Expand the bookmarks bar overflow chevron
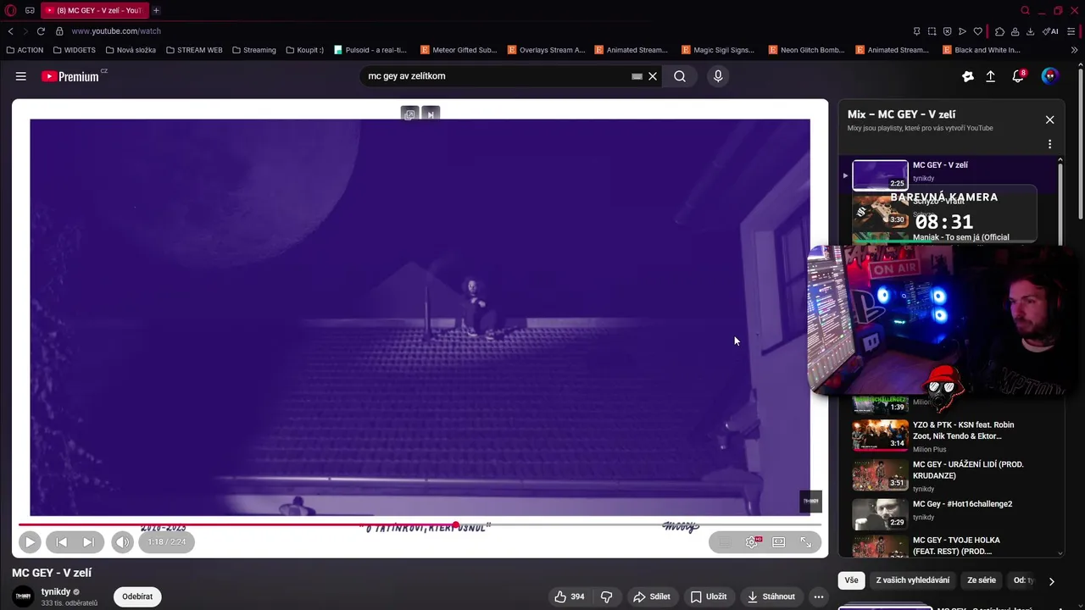The width and height of the screenshot is (1085, 610). [1075, 50]
